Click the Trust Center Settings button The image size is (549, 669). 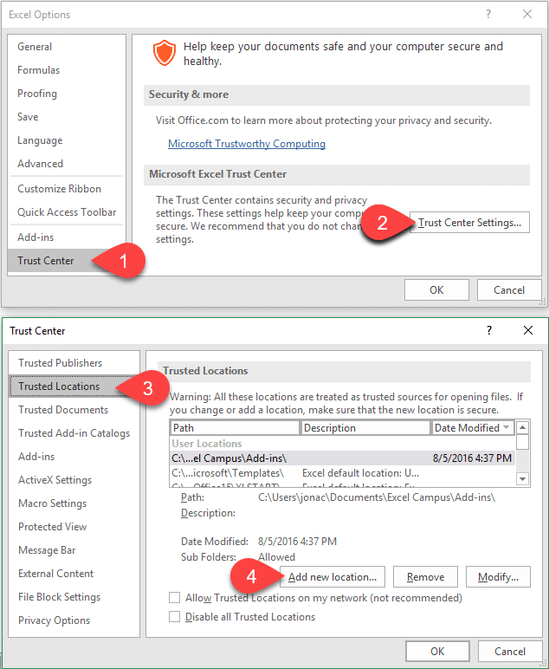click(x=470, y=223)
